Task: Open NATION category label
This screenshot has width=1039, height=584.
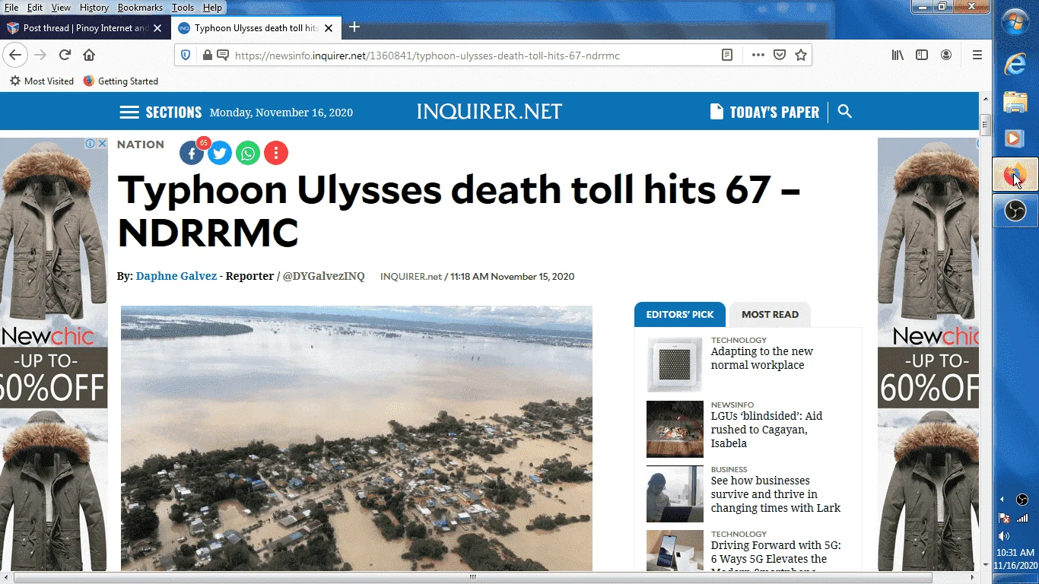Action: click(141, 144)
